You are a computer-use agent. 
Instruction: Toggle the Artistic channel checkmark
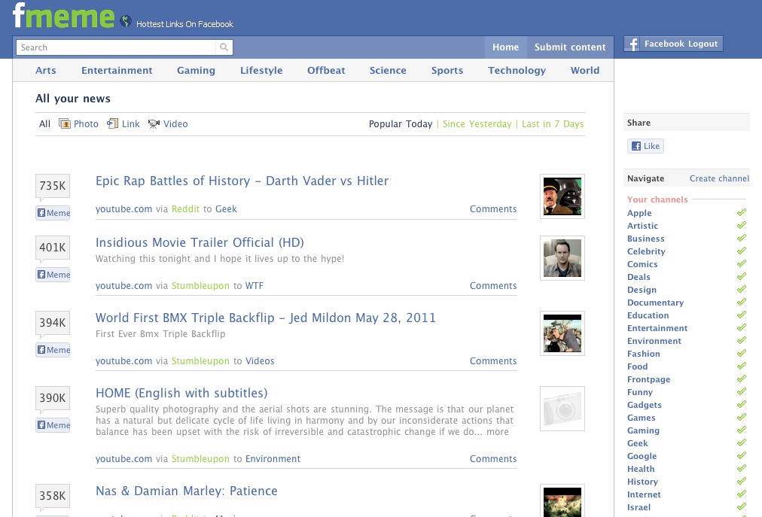(x=742, y=225)
